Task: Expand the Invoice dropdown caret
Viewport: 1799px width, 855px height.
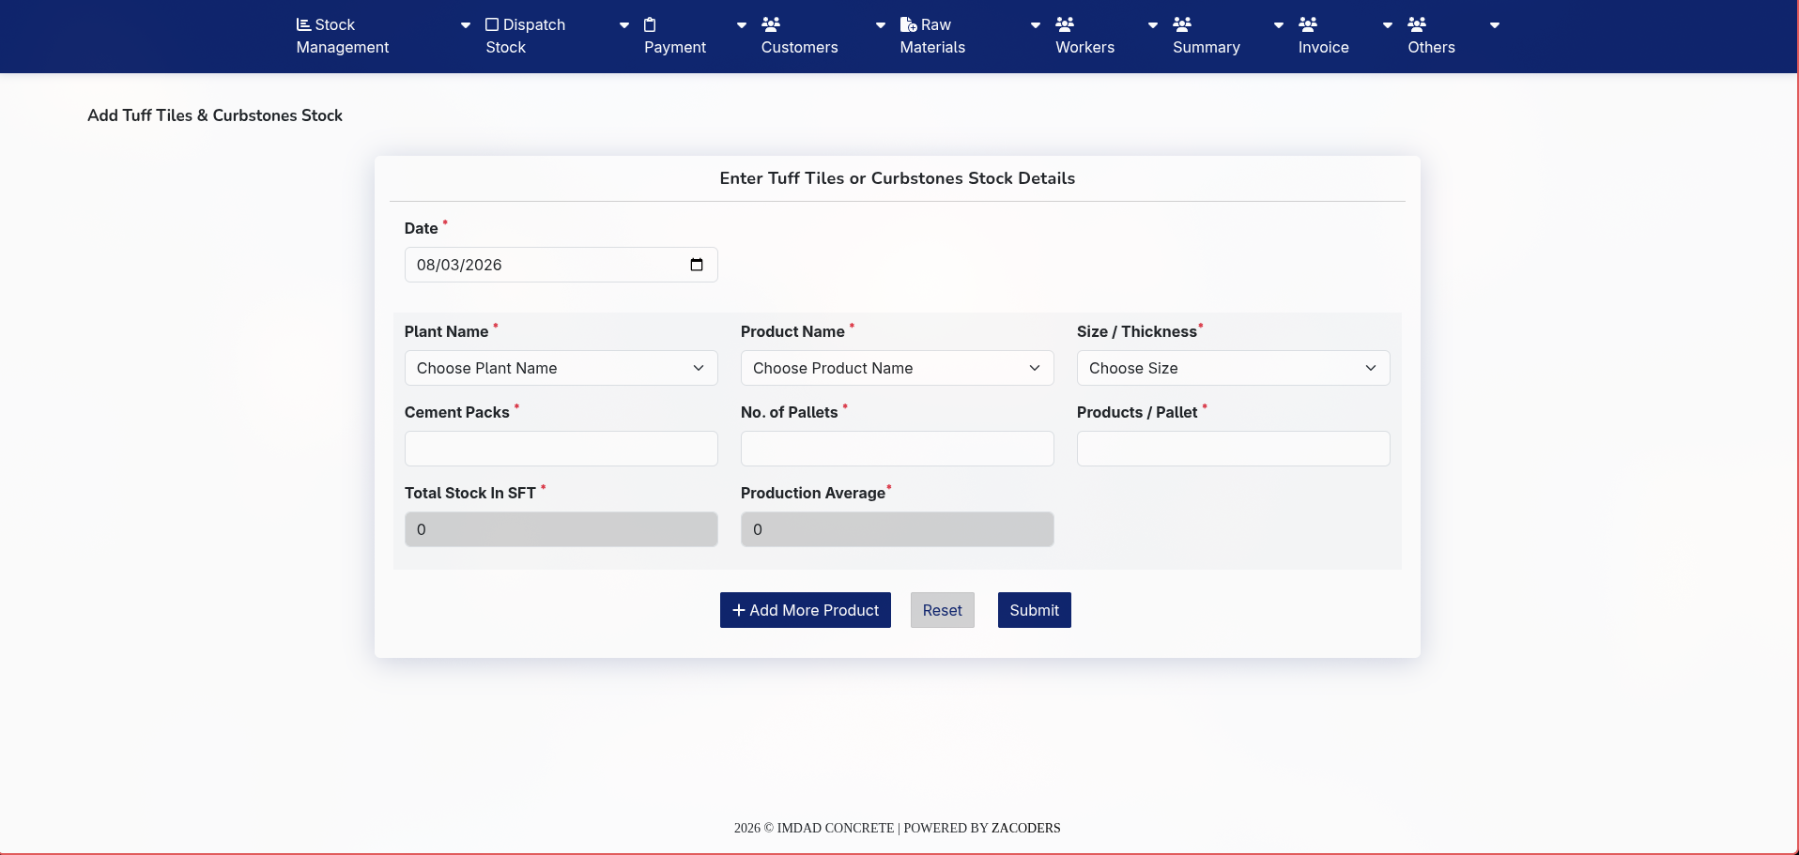Action: pos(1388,25)
